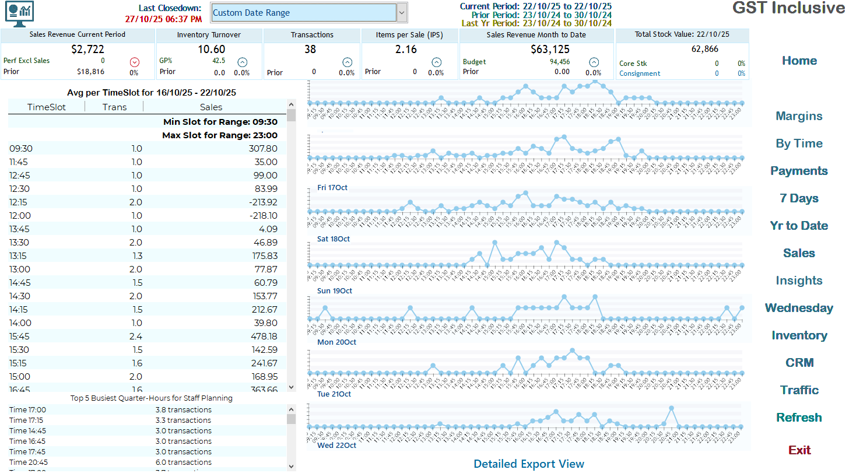The image size is (849, 473).
Task: Click up-trend icon in Transactions card
Action: [347, 62]
